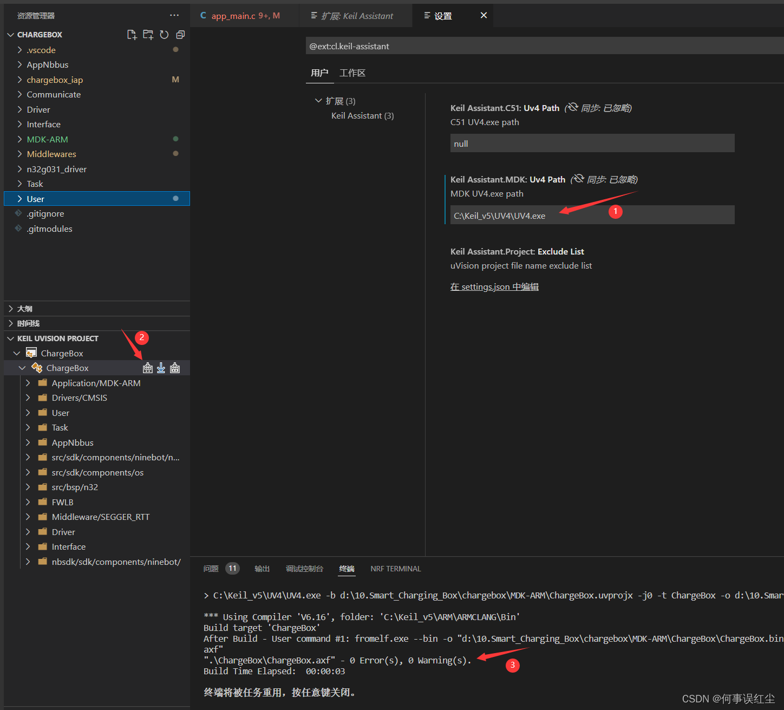This screenshot has height=710, width=784.
Task: Click the Build target icon for ChargeBox
Action: click(x=148, y=368)
